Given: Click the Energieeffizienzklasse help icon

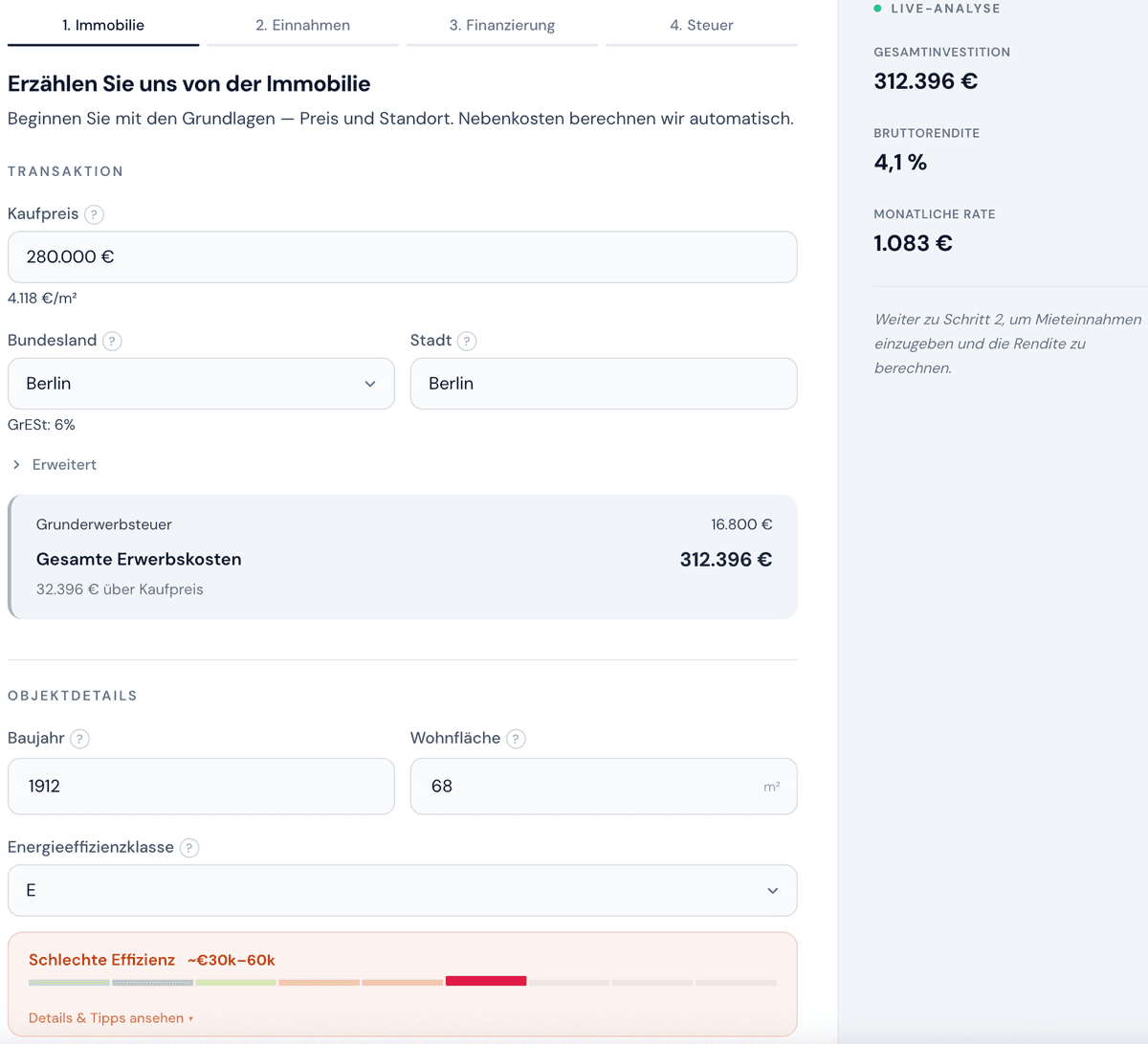Looking at the screenshot, I should click(189, 848).
